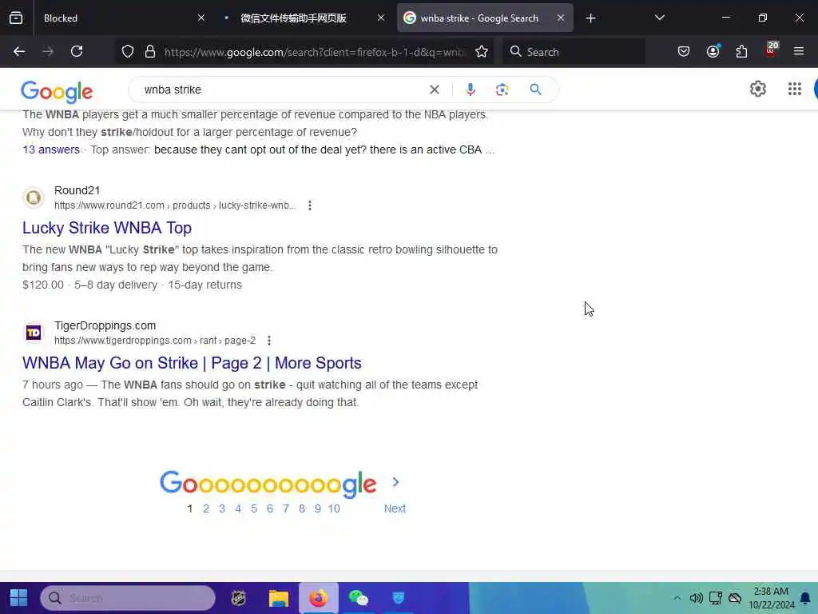The width and height of the screenshot is (818, 614).
Task: Close the wnba strike search tab
Action: 560,18
